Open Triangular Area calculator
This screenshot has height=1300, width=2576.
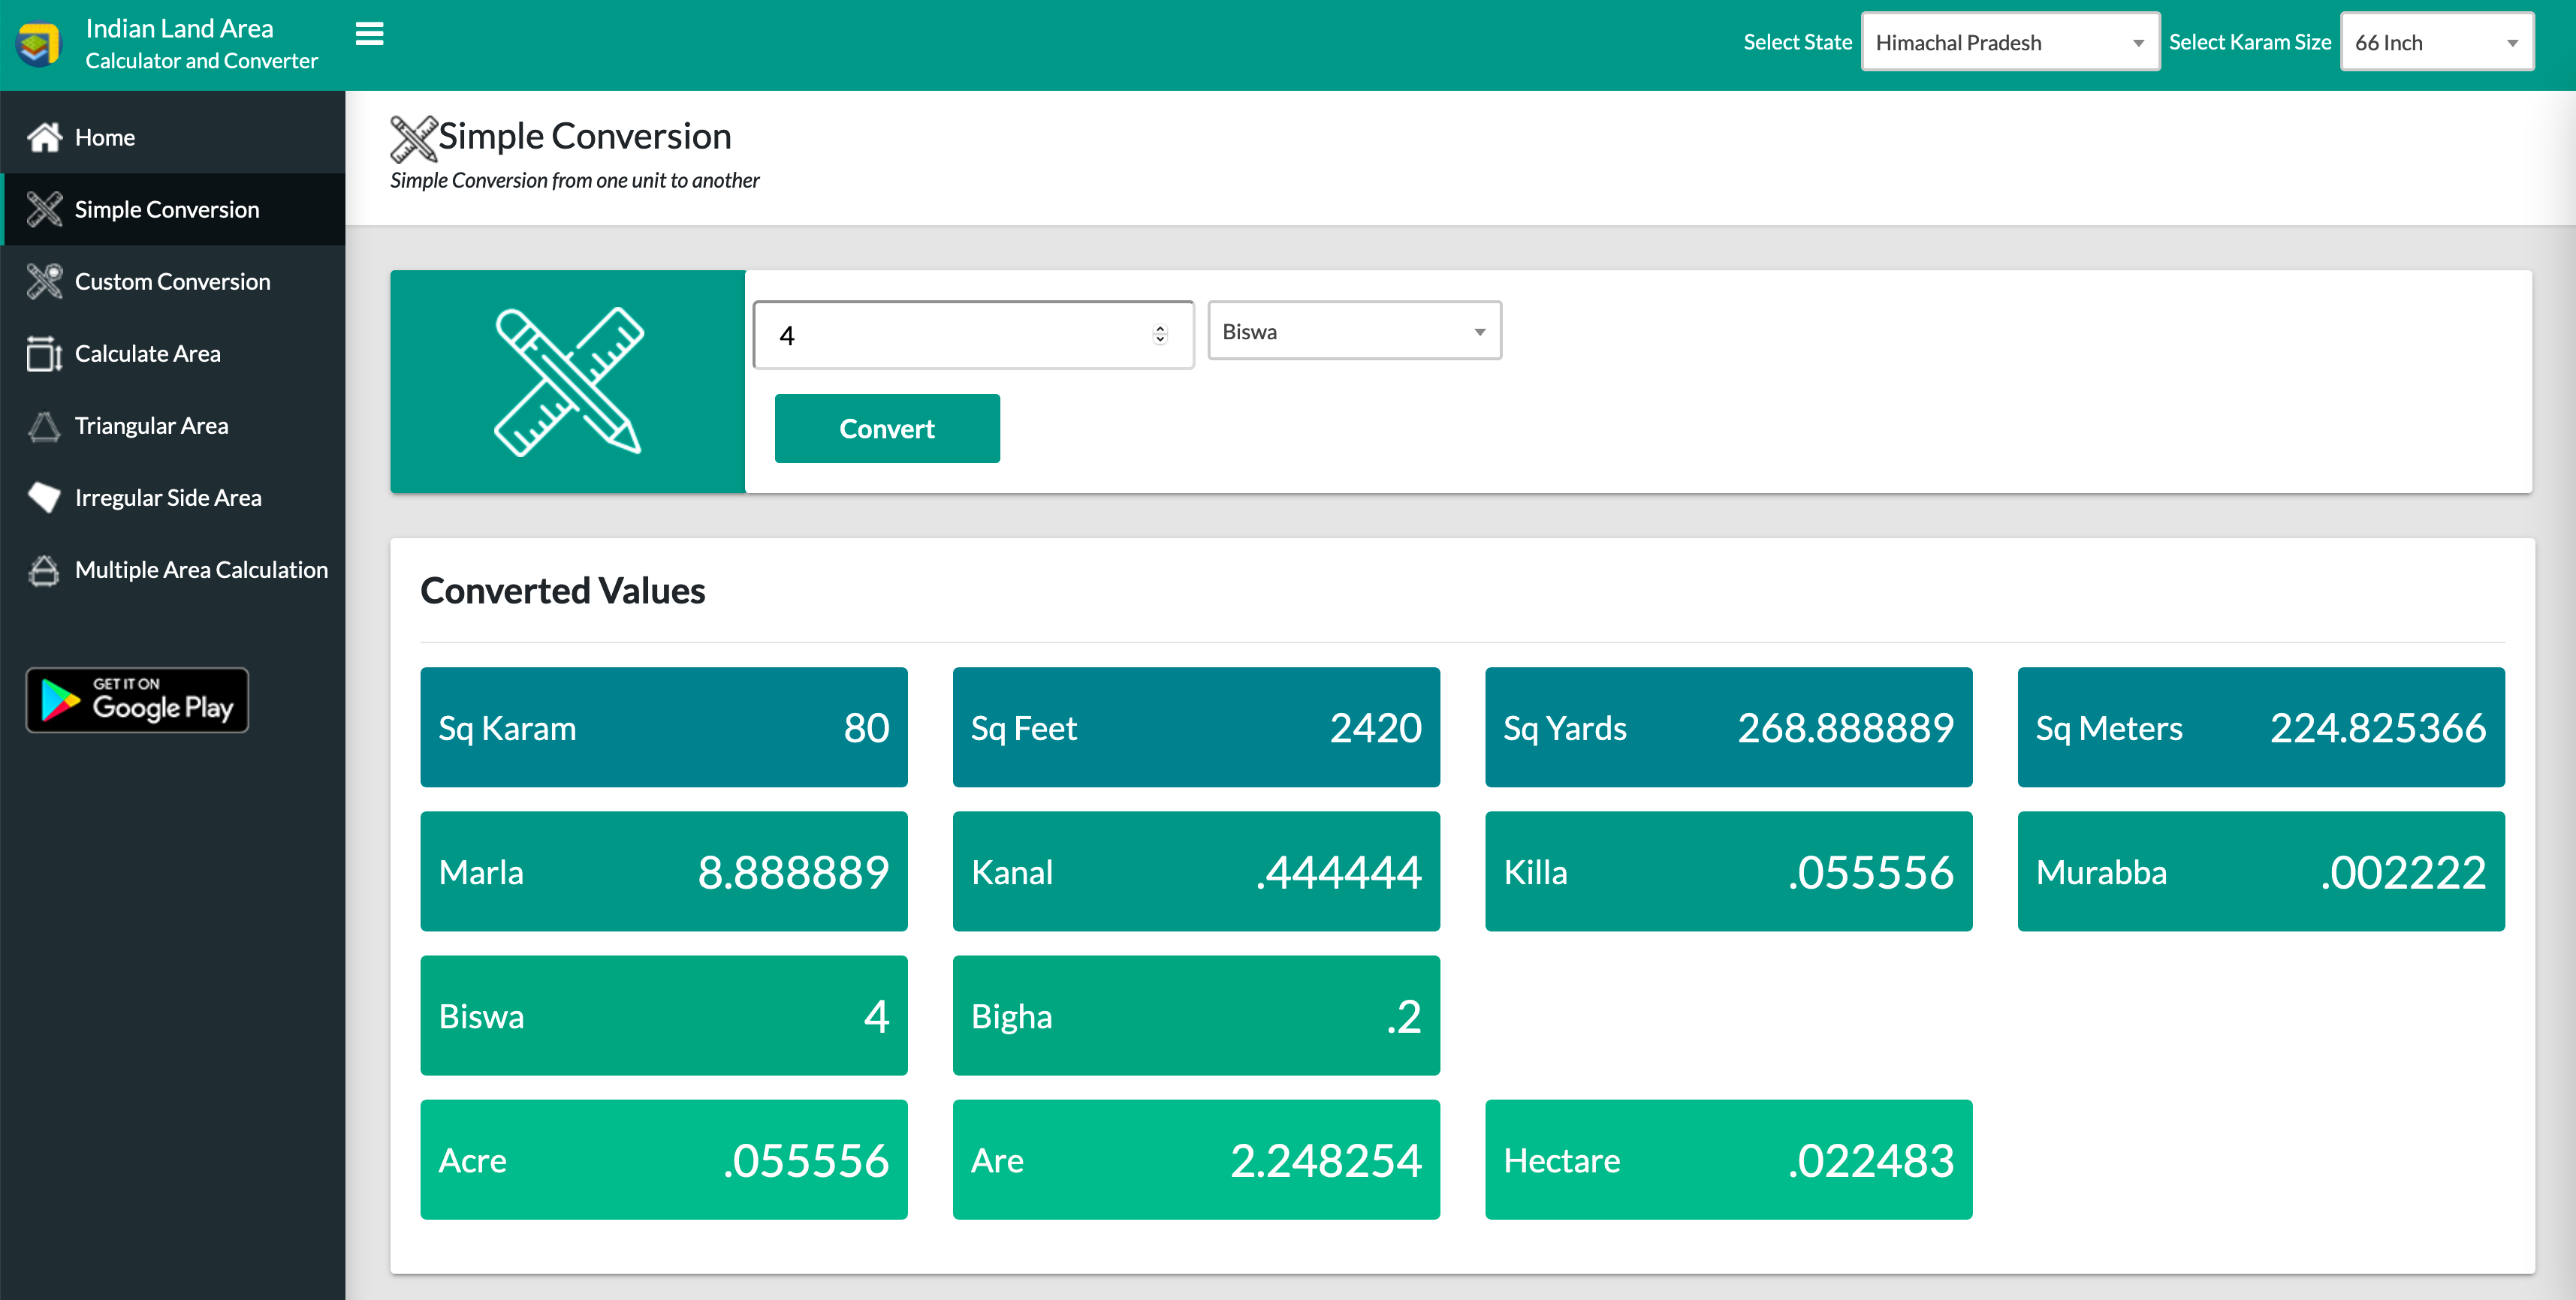point(173,426)
